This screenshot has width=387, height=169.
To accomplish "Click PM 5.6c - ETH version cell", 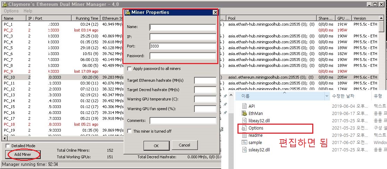I will coord(365,77).
